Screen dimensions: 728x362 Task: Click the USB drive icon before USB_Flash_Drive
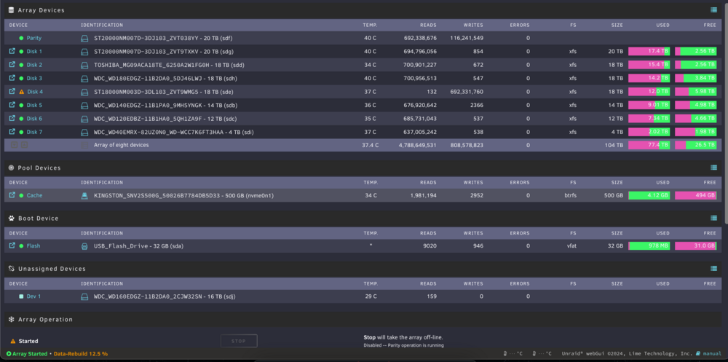[x=84, y=246]
